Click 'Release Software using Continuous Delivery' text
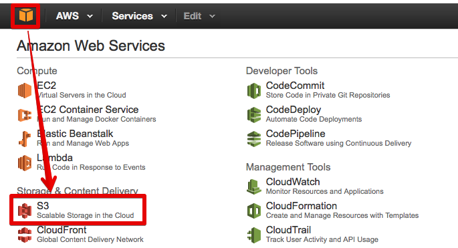458x248 pixels. coord(338,143)
